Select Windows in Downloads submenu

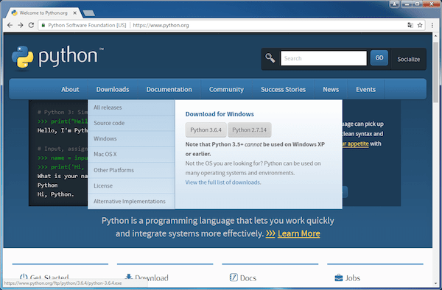pyautogui.click(x=131, y=139)
